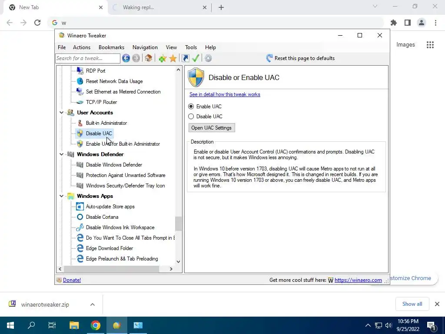Collapse the Windows Apps tree category
The height and width of the screenshot is (334, 445).
[x=61, y=196]
